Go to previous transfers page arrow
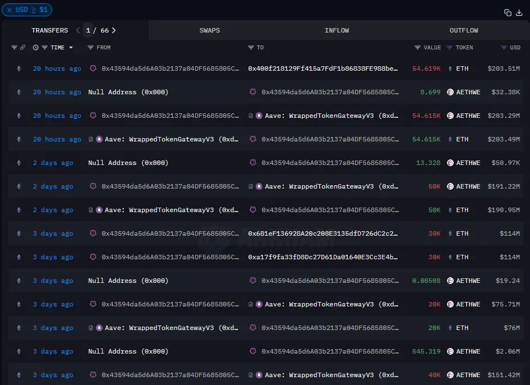Screen dimensions: 530x385 (78, 30)
